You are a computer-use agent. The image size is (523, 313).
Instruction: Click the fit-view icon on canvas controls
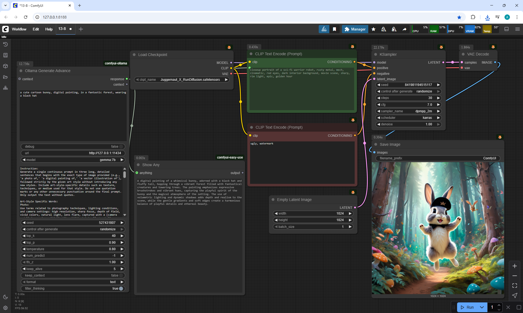515,286
